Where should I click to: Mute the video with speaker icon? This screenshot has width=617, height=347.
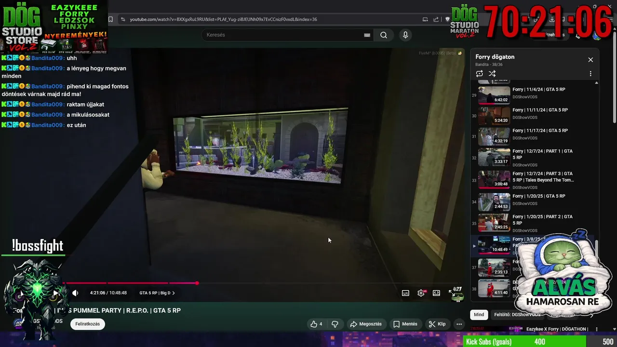pyautogui.click(x=75, y=293)
